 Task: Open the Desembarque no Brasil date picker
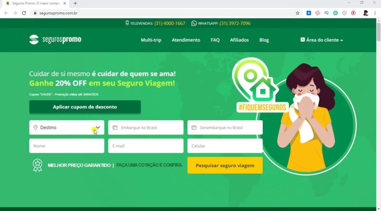[x=225, y=128]
